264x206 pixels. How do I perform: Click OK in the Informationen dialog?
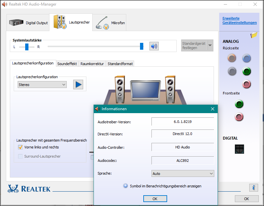point(155,199)
